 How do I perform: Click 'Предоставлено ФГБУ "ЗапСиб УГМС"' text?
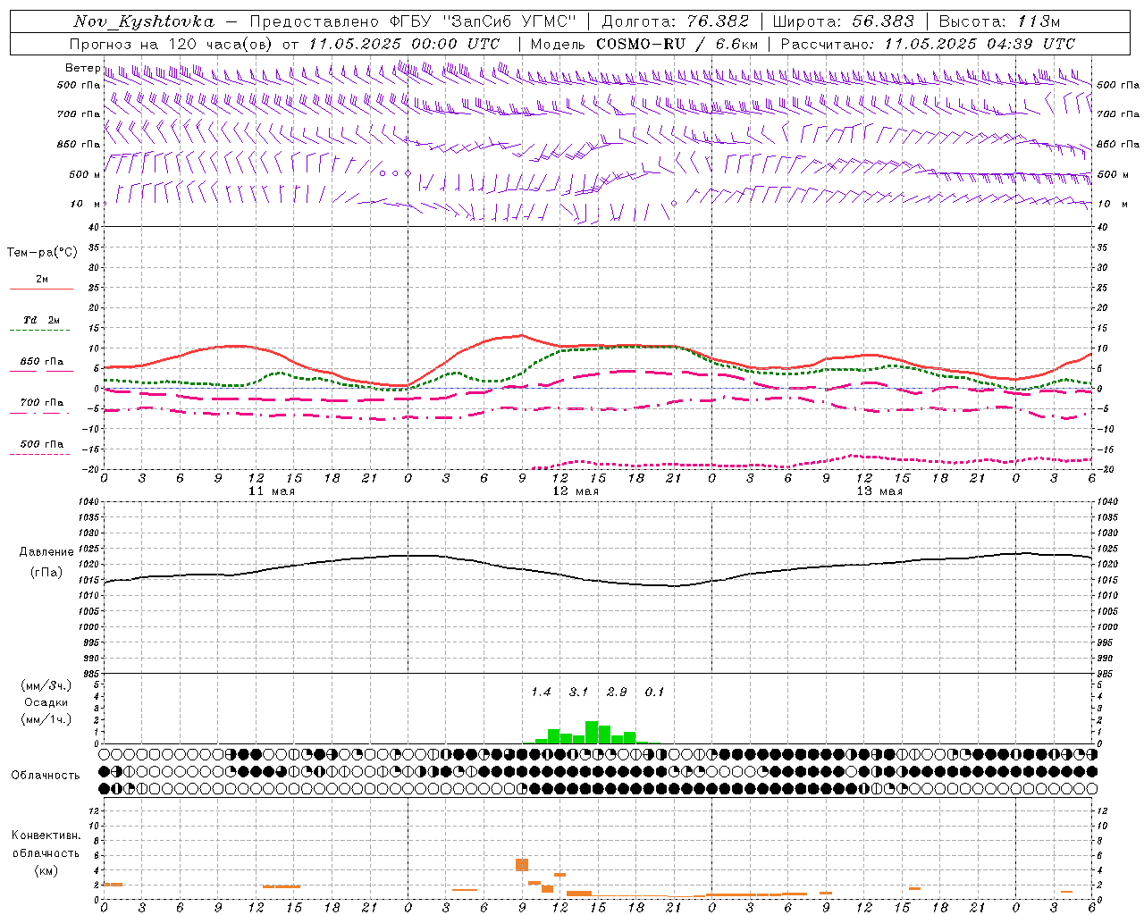[x=413, y=21]
